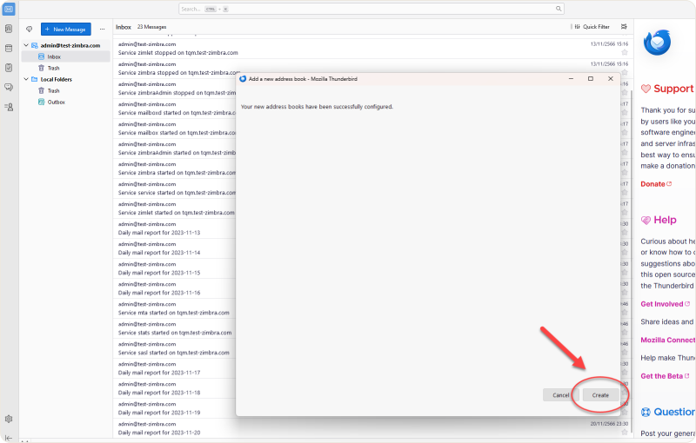The height and width of the screenshot is (443, 696).
Task: Open the Settings gear icon
Action: [9, 419]
